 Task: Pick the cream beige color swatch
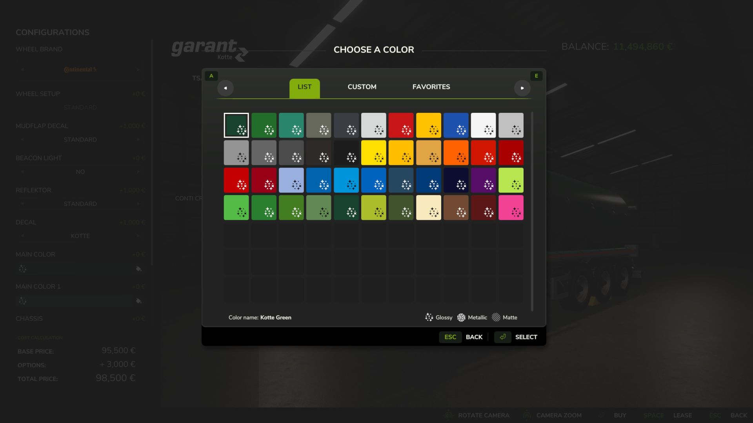point(428,208)
